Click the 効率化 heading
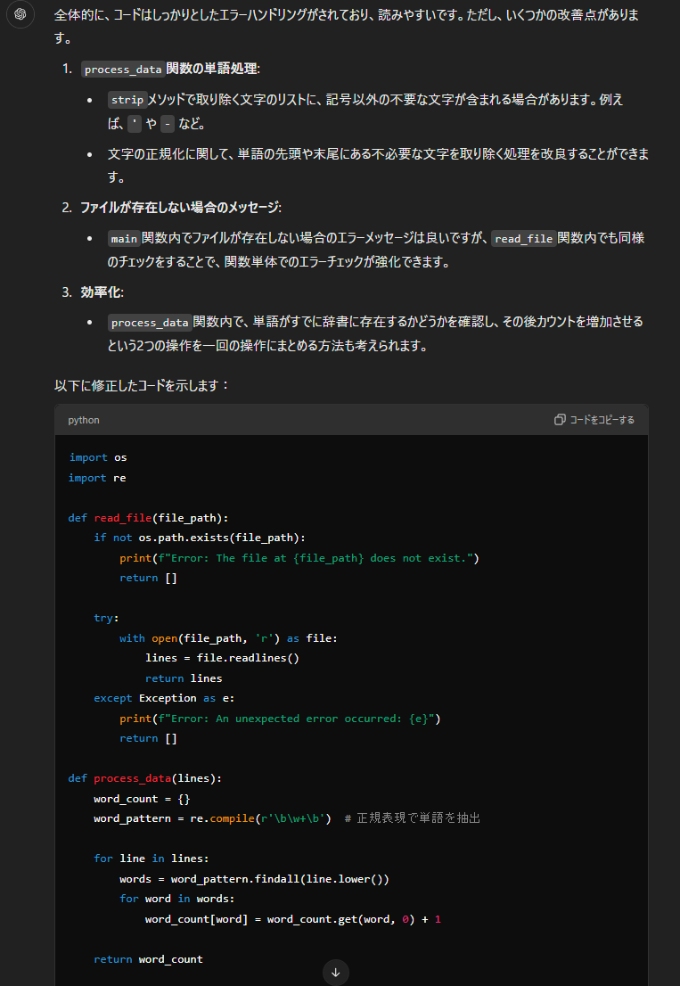680x986 pixels. click(x=101, y=292)
